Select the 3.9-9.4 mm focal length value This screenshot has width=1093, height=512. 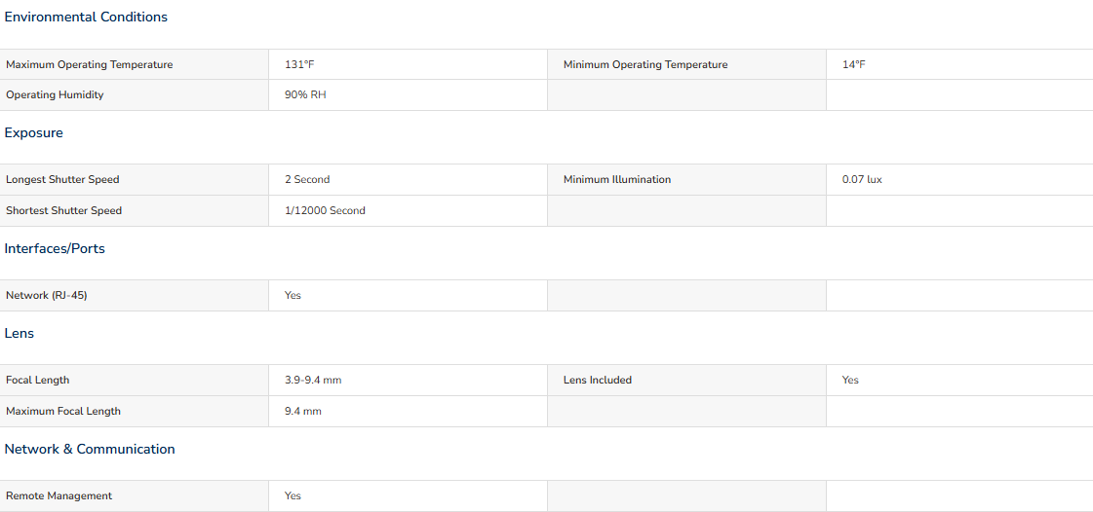coord(313,381)
